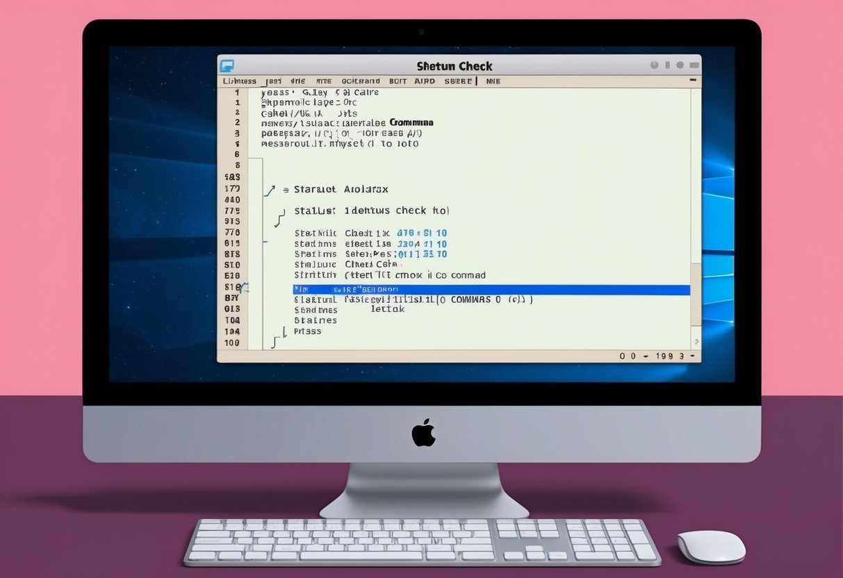
Task: Click the question mark icon above the scrollbar
Action: pos(696,341)
